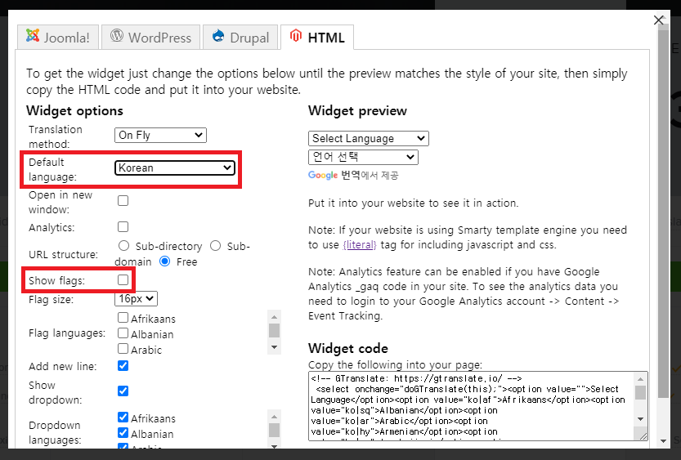Click widget code scroll-down arrow
The image size is (681, 460).
641,419
